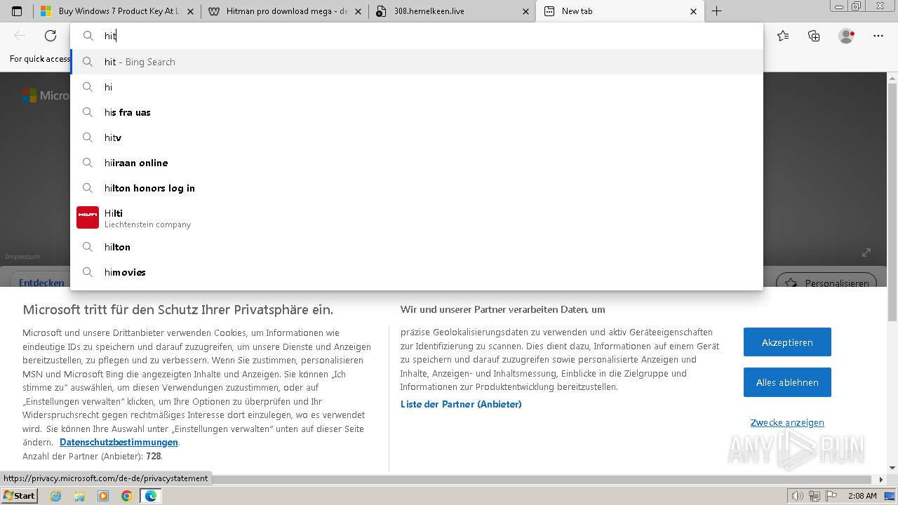
Task: Open the Impressum link
Action: (x=22, y=257)
